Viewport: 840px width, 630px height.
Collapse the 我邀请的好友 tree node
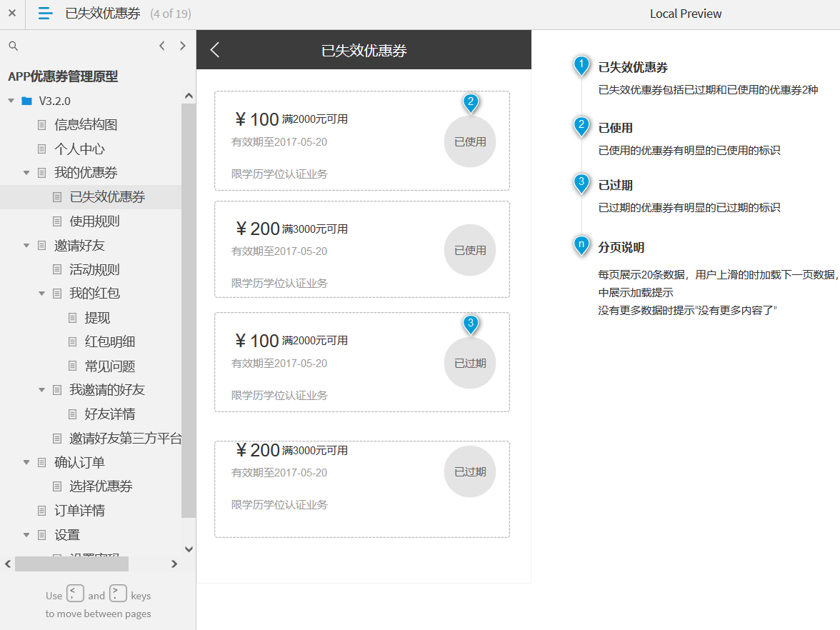(41, 390)
